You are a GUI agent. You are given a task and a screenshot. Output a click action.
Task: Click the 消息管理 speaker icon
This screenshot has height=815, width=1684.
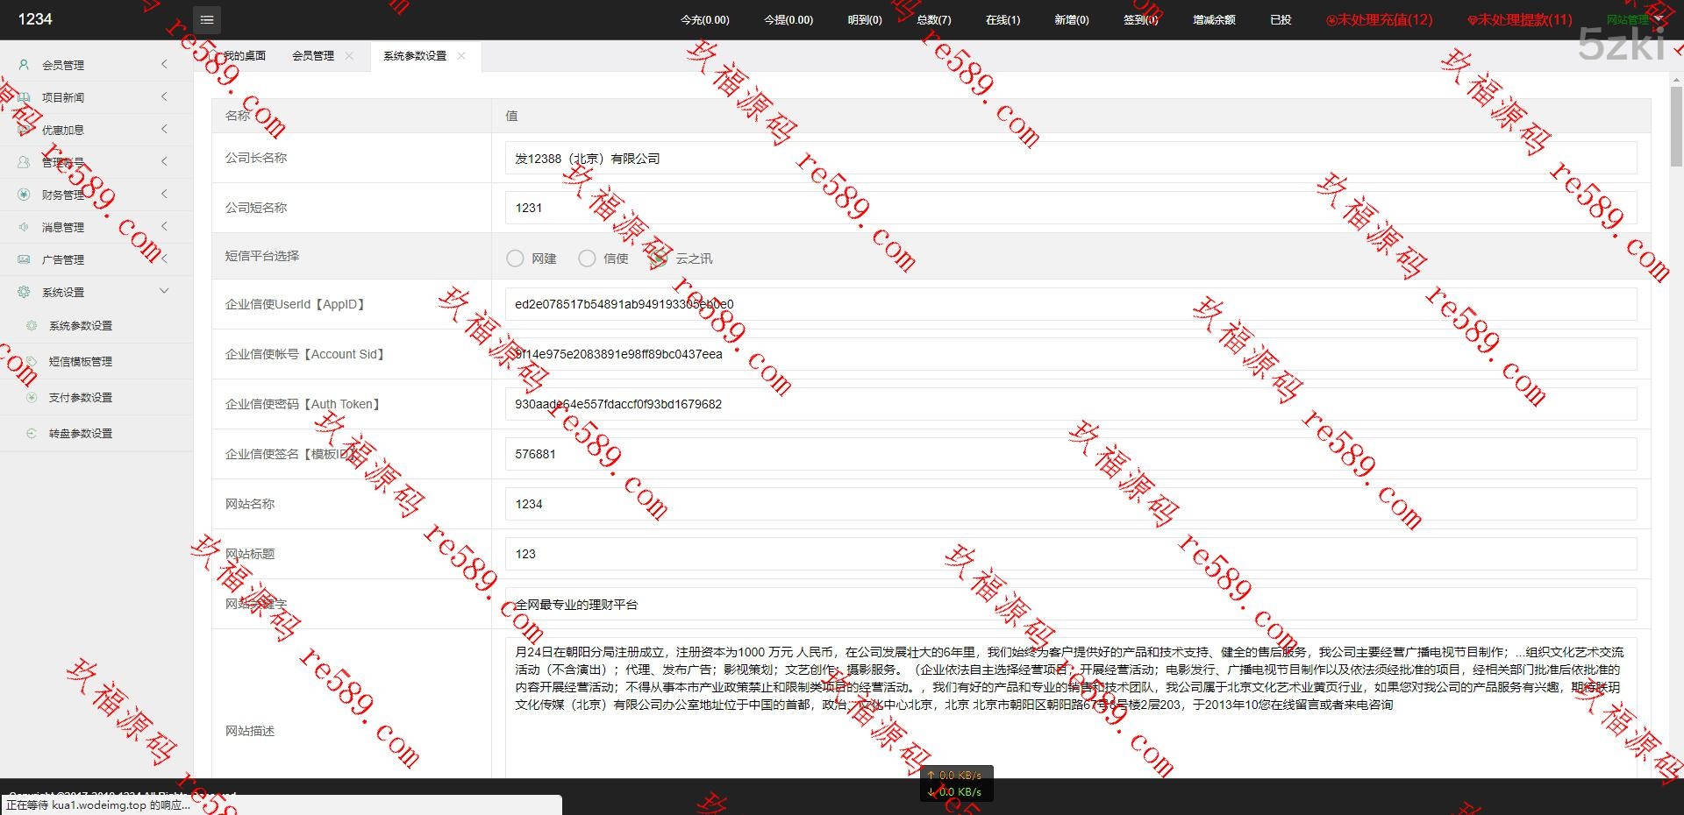pyautogui.click(x=25, y=227)
